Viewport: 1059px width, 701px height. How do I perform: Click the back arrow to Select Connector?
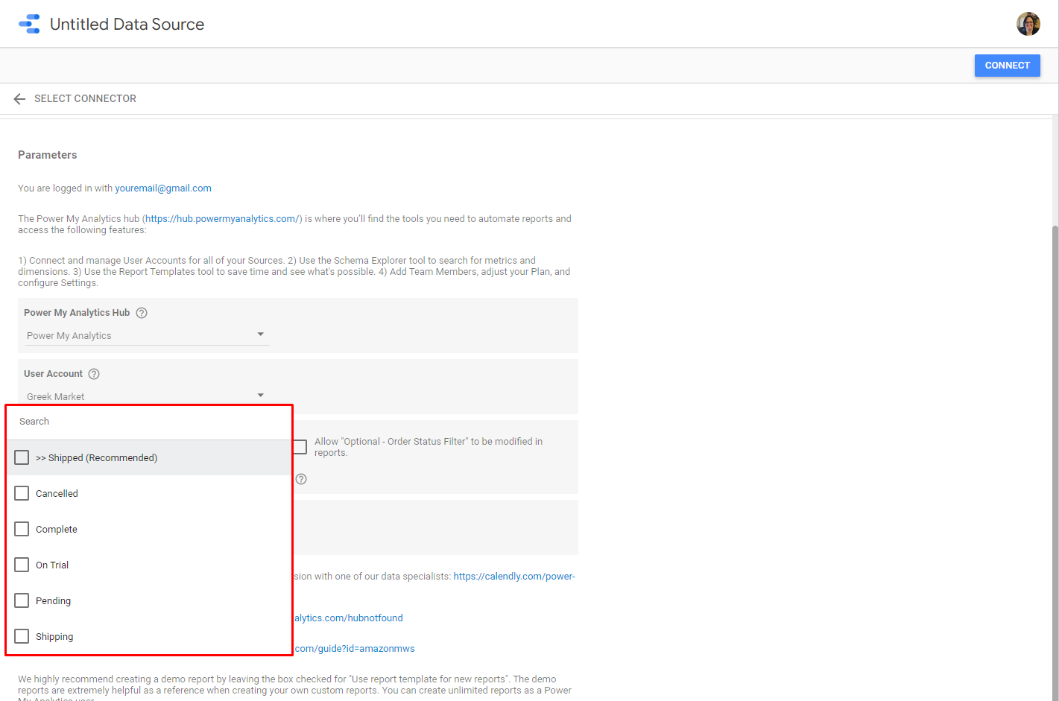[x=19, y=99]
